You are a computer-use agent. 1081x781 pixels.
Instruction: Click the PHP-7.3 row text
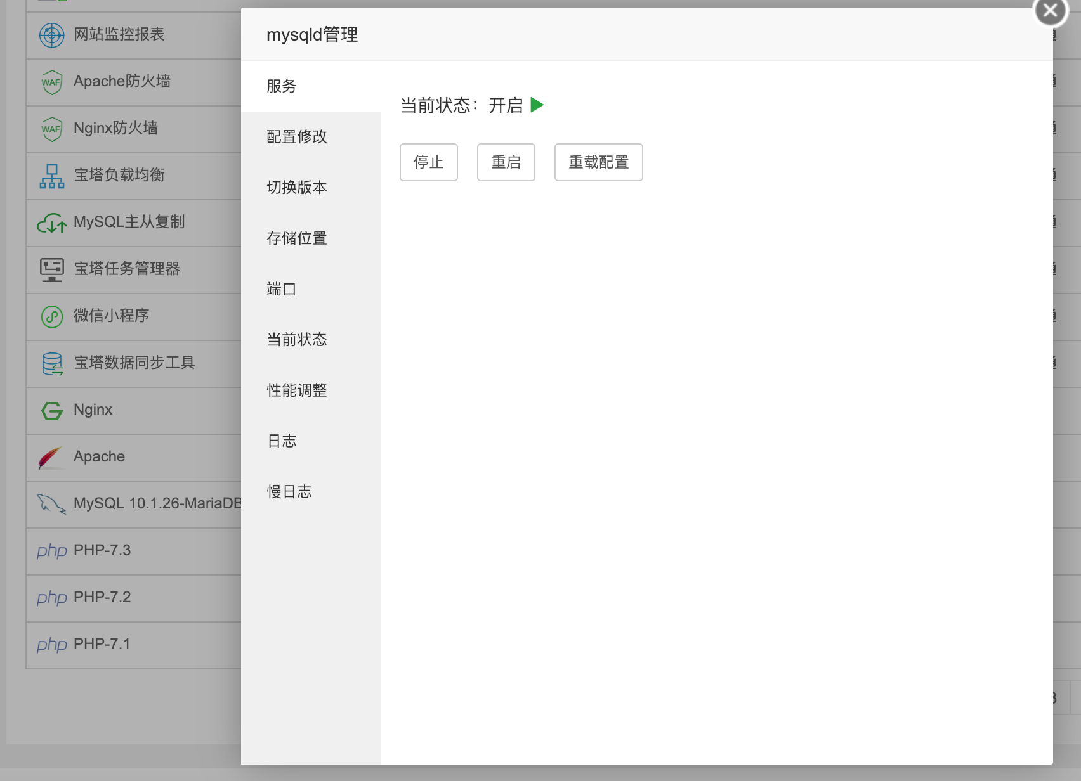pos(102,550)
